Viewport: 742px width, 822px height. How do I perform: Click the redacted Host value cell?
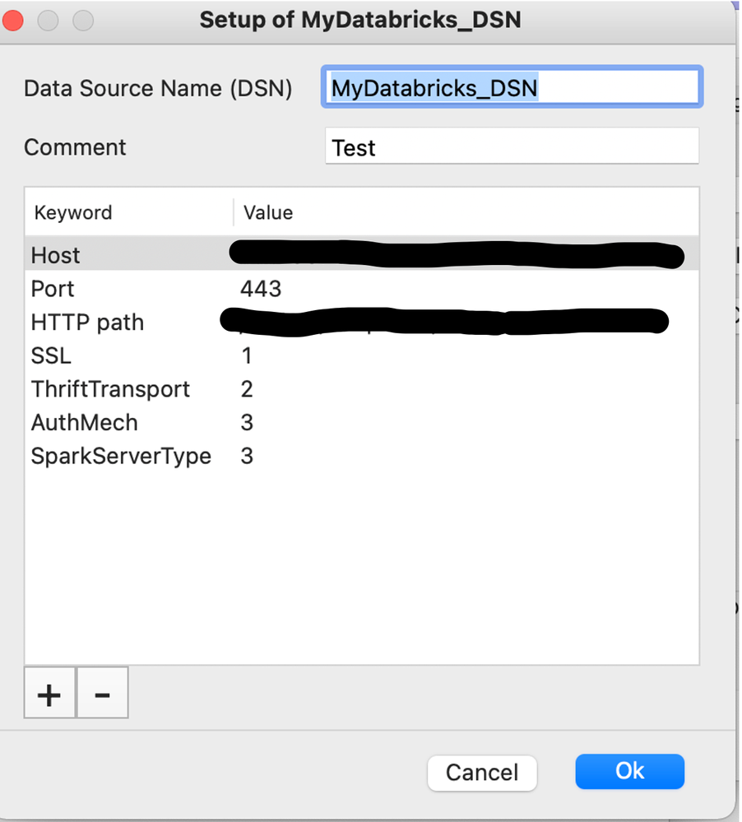[x=457, y=255]
